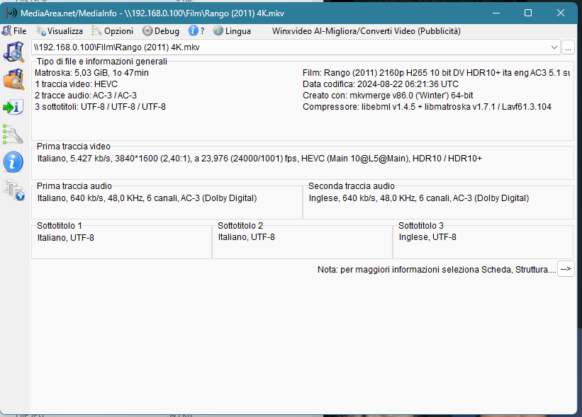Click Seconda traccia audio 'Inglese, 640 kb/s' text
The width and height of the screenshot is (582, 417).
point(419,198)
